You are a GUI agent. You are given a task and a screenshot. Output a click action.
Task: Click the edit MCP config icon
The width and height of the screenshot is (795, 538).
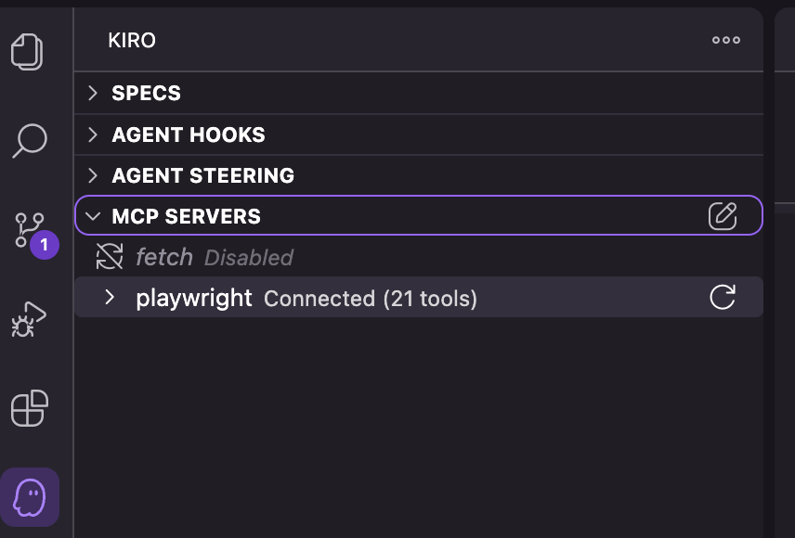coord(722,216)
